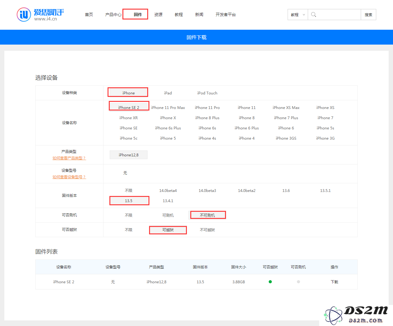The image size is (393, 326).
Task: Click 下载 for iPhone SE 2 firmware
Action: (x=334, y=282)
